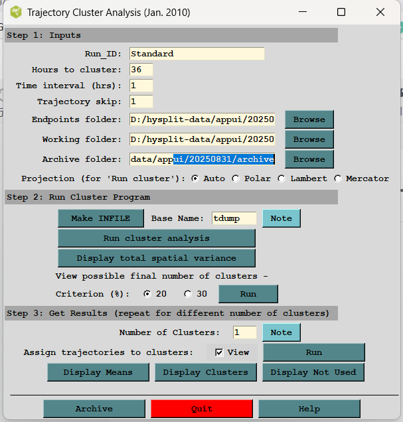Viewport: 403px width, 422px height.
Task: Click the 'Step 2: Run Cluster Program' header
Action: click(x=78, y=197)
